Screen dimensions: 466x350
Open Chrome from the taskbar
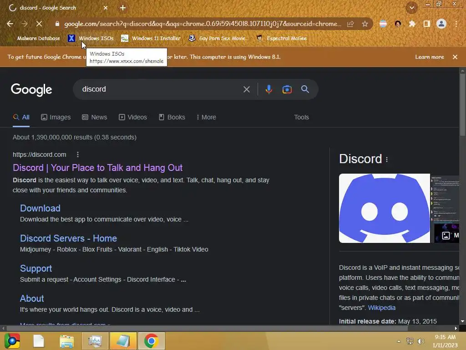tap(151, 341)
